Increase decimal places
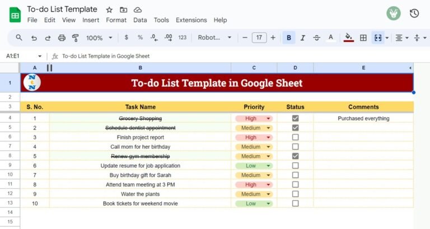 [x=168, y=37]
